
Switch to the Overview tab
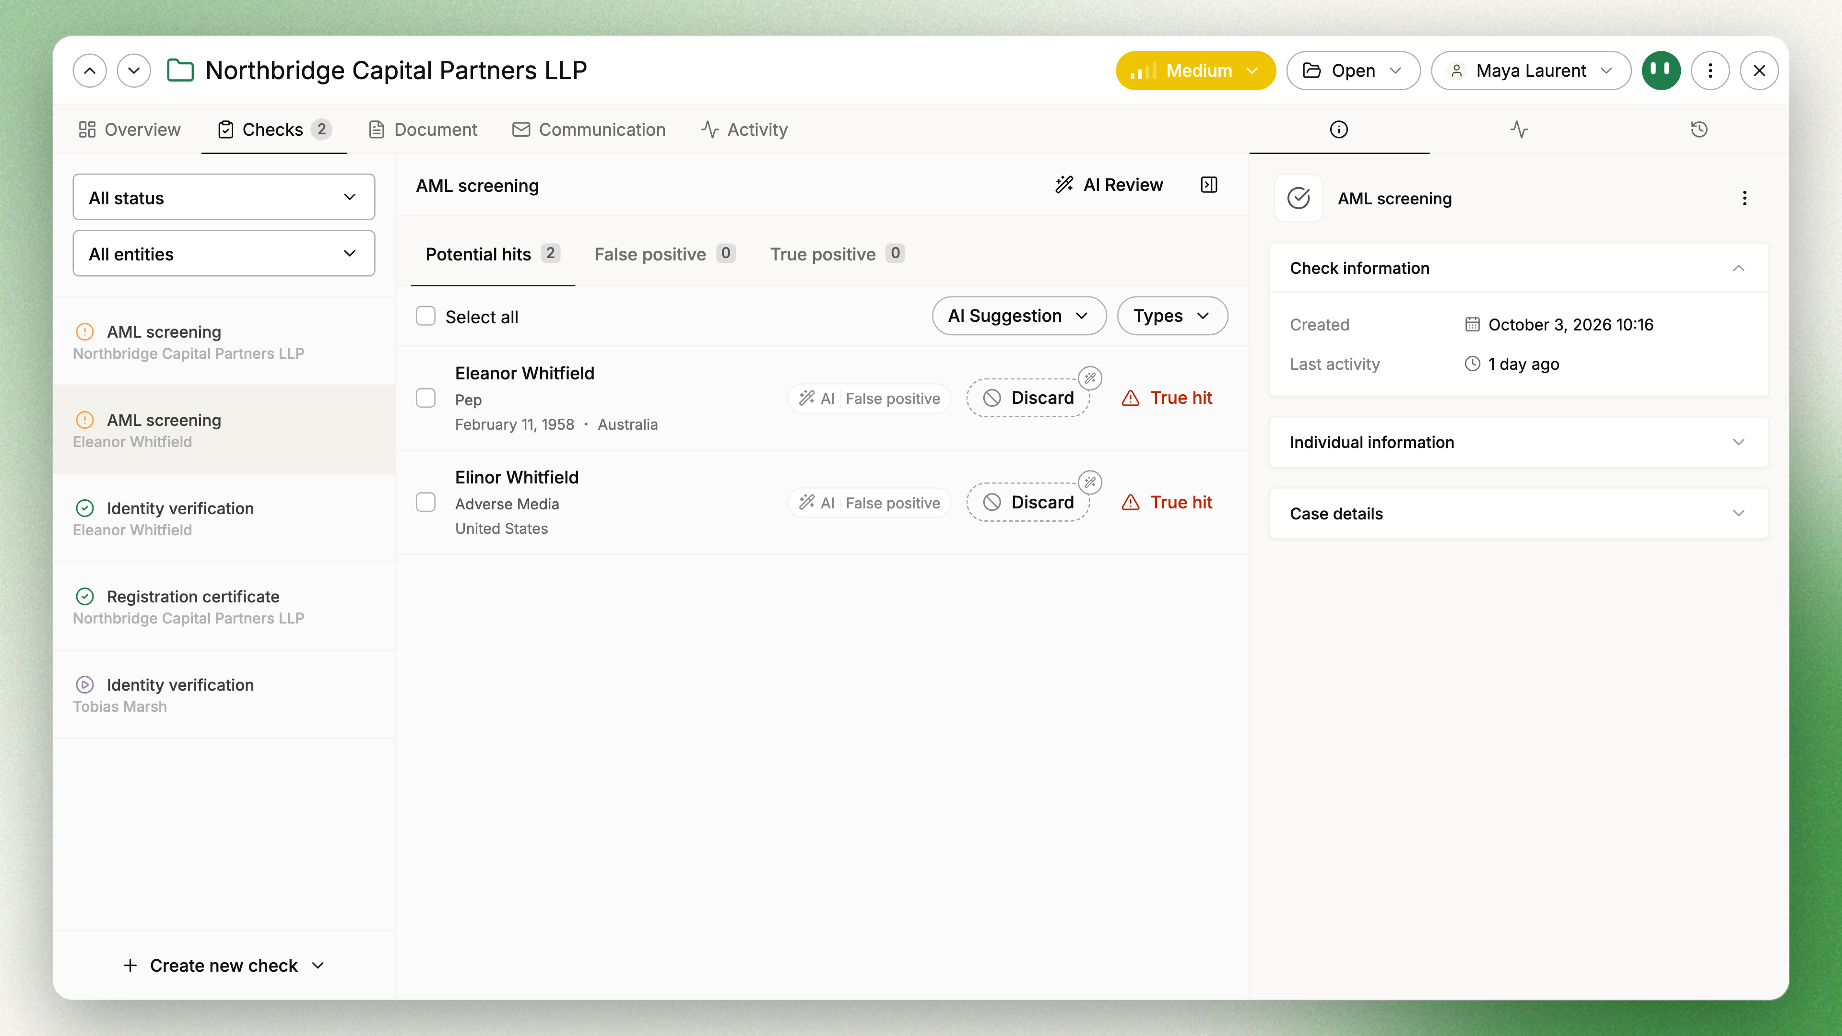pyautogui.click(x=130, y=129)
